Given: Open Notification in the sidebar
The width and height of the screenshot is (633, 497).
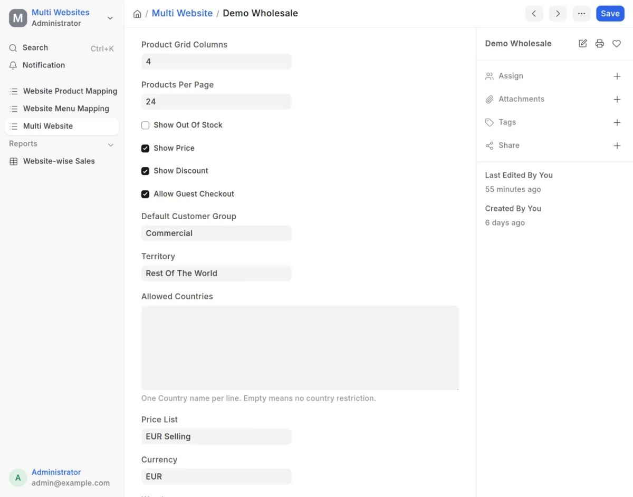Looking at the screenshot, I should tap(62, 65).
